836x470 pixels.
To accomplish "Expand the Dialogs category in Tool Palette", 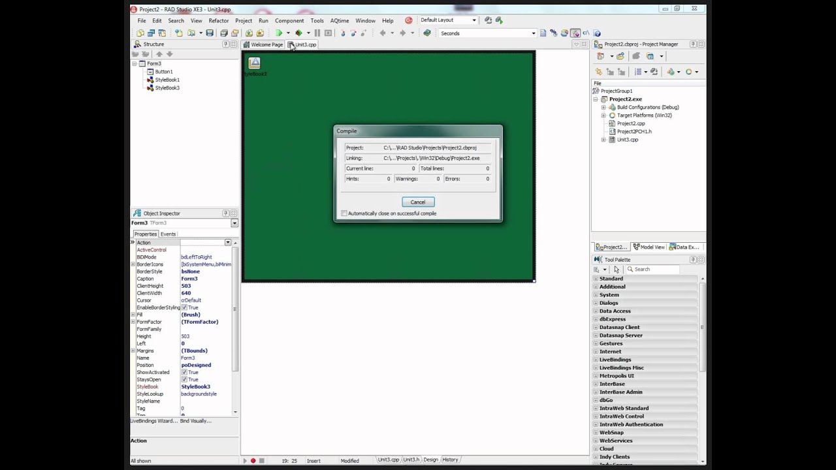I will (x=596, y=303).
